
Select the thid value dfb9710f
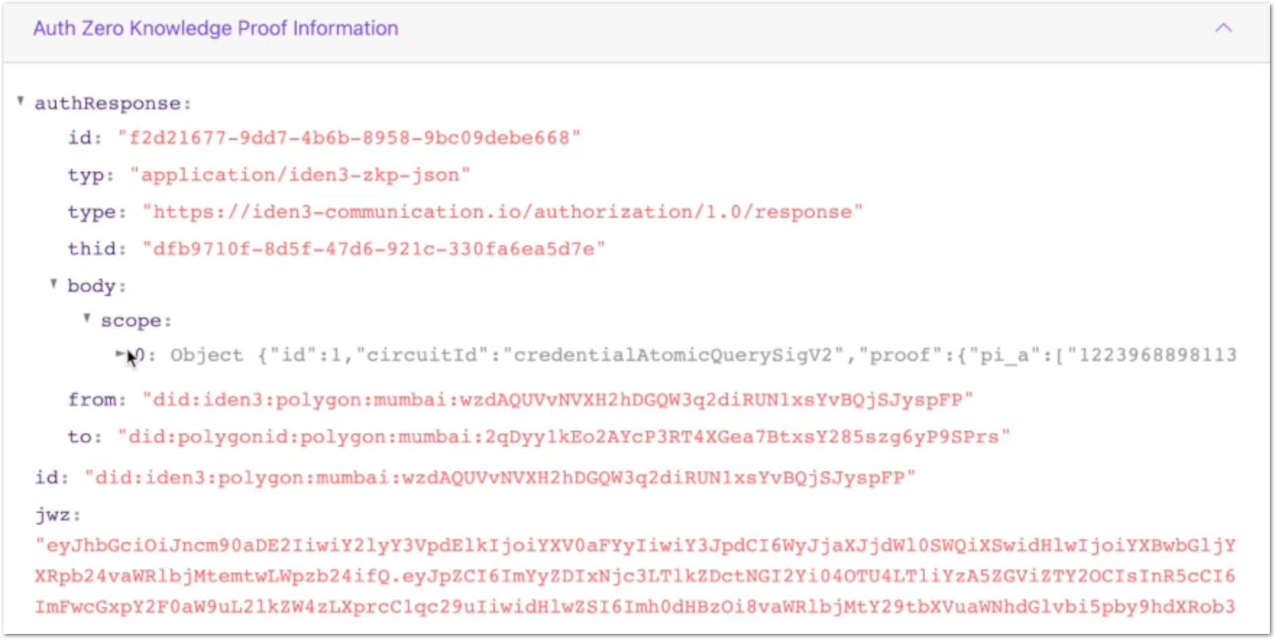(373, 249)
